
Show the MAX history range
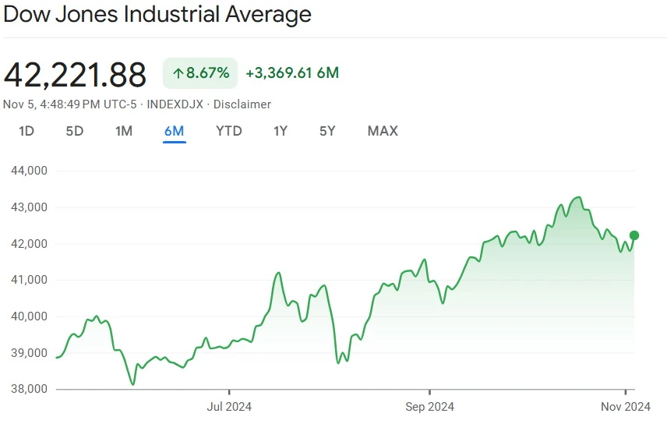coord(383,131)
